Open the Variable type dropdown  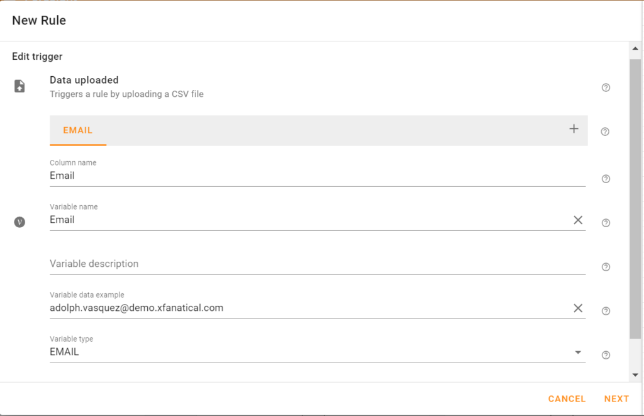pyautogui.click(x=577, y=352)
